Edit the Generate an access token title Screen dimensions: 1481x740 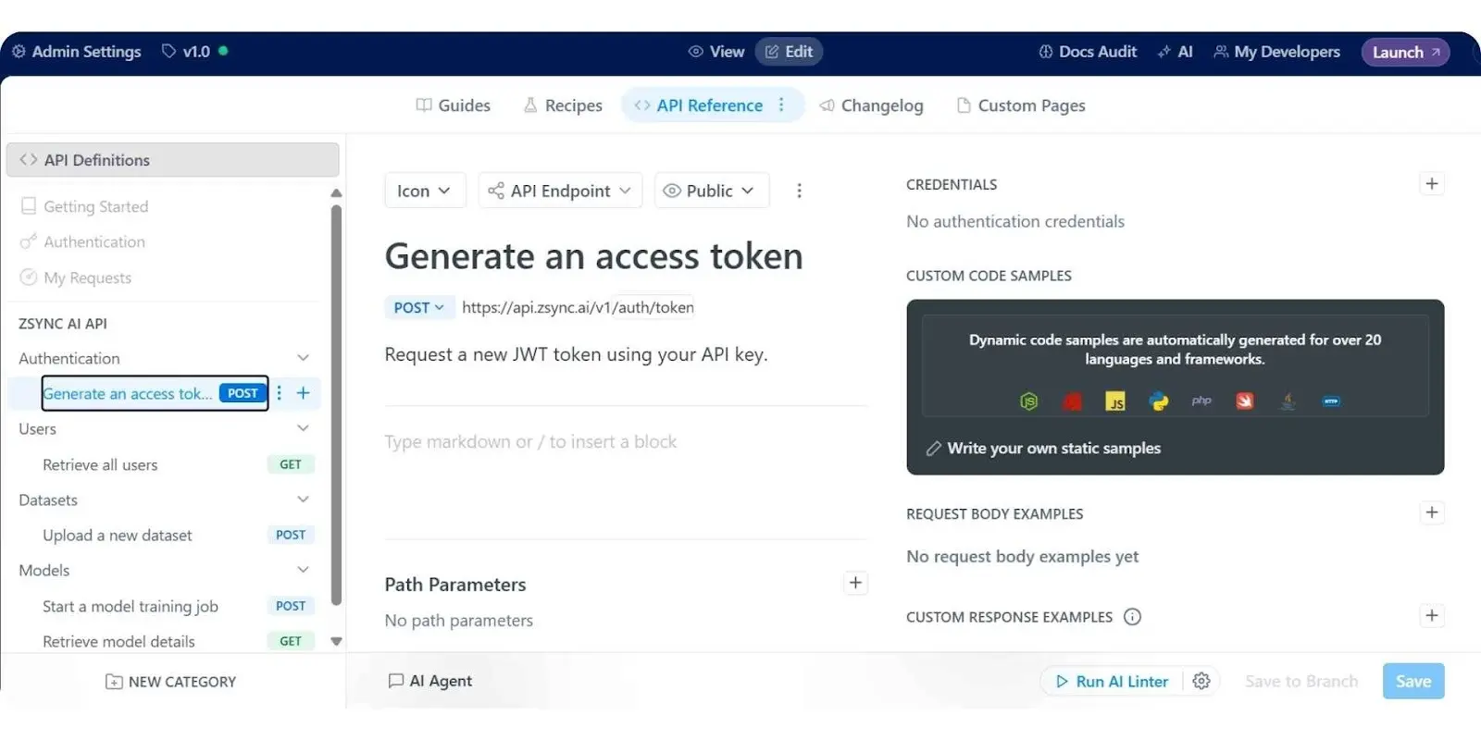(x=593, y=256)
